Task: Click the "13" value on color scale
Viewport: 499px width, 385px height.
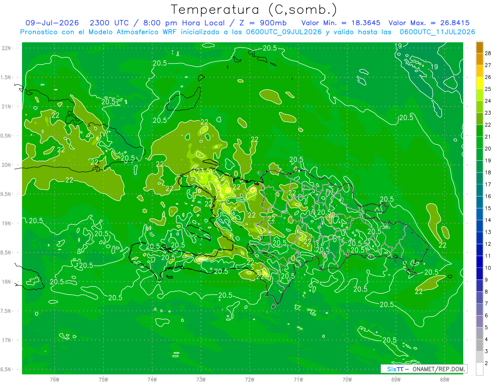Action: coord(488,232)
